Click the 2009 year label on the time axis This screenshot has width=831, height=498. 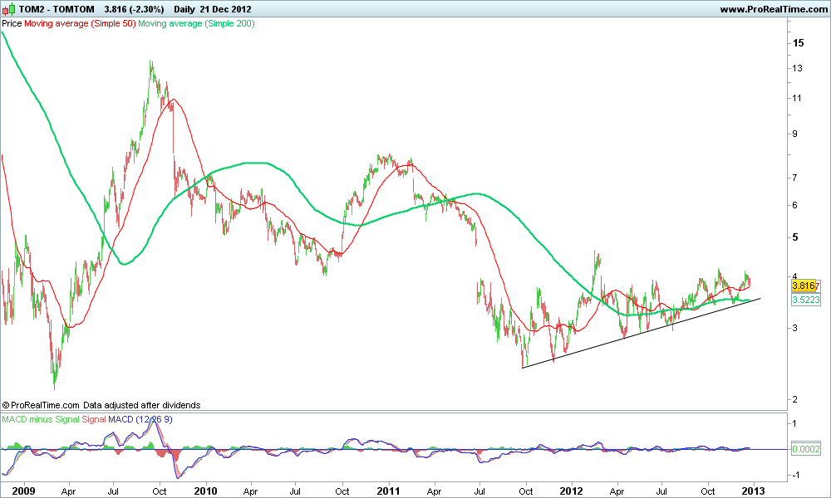click(x=23, y=491)
